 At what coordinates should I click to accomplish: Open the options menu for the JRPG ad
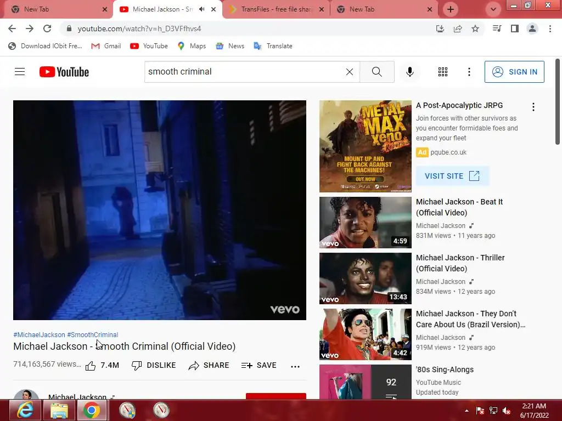point(533,107)
